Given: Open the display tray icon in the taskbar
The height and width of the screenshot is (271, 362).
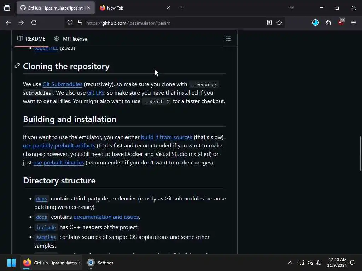Looking at the screenshot, I should 301,263.
